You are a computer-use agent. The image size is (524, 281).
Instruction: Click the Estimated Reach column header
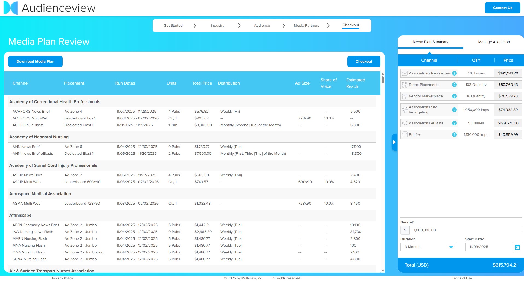(x=356, y=83)
